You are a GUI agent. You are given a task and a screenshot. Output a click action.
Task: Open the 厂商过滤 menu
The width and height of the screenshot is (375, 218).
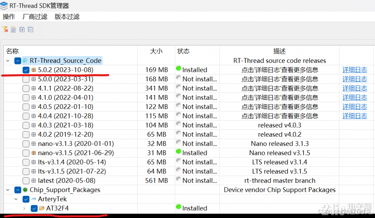35,17
